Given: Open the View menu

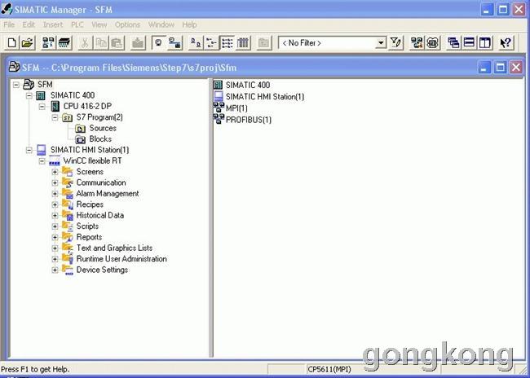Looking at the screenshot, I should 99,24.
